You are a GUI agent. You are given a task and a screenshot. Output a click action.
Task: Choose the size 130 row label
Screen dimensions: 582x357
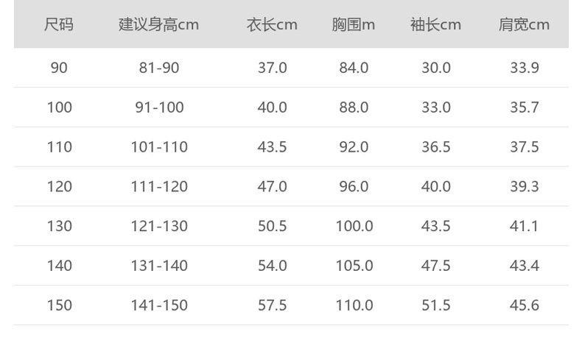point(59,226)
